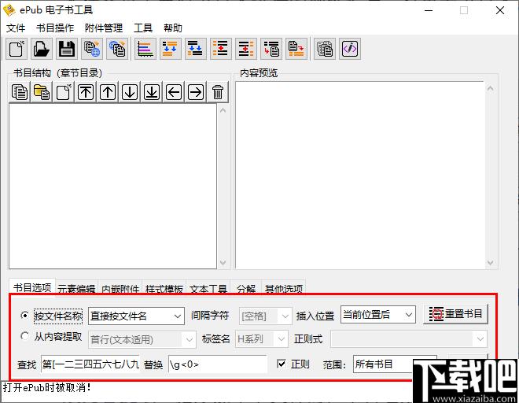519x403 pixels.
Task: Open the 正则式 combo box
Action: click(x=409, y=338)
